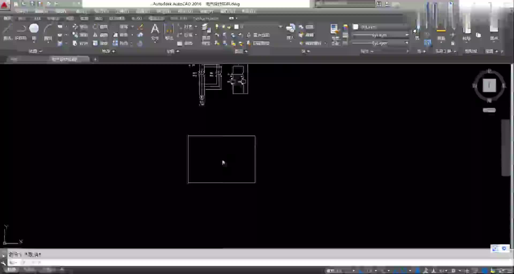
Task: Open the Help menu in menu bar
Action: (249, 11)
